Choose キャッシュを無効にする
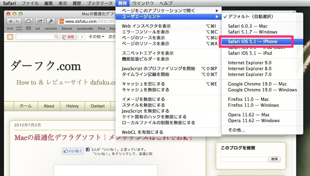 coord(169,90)
